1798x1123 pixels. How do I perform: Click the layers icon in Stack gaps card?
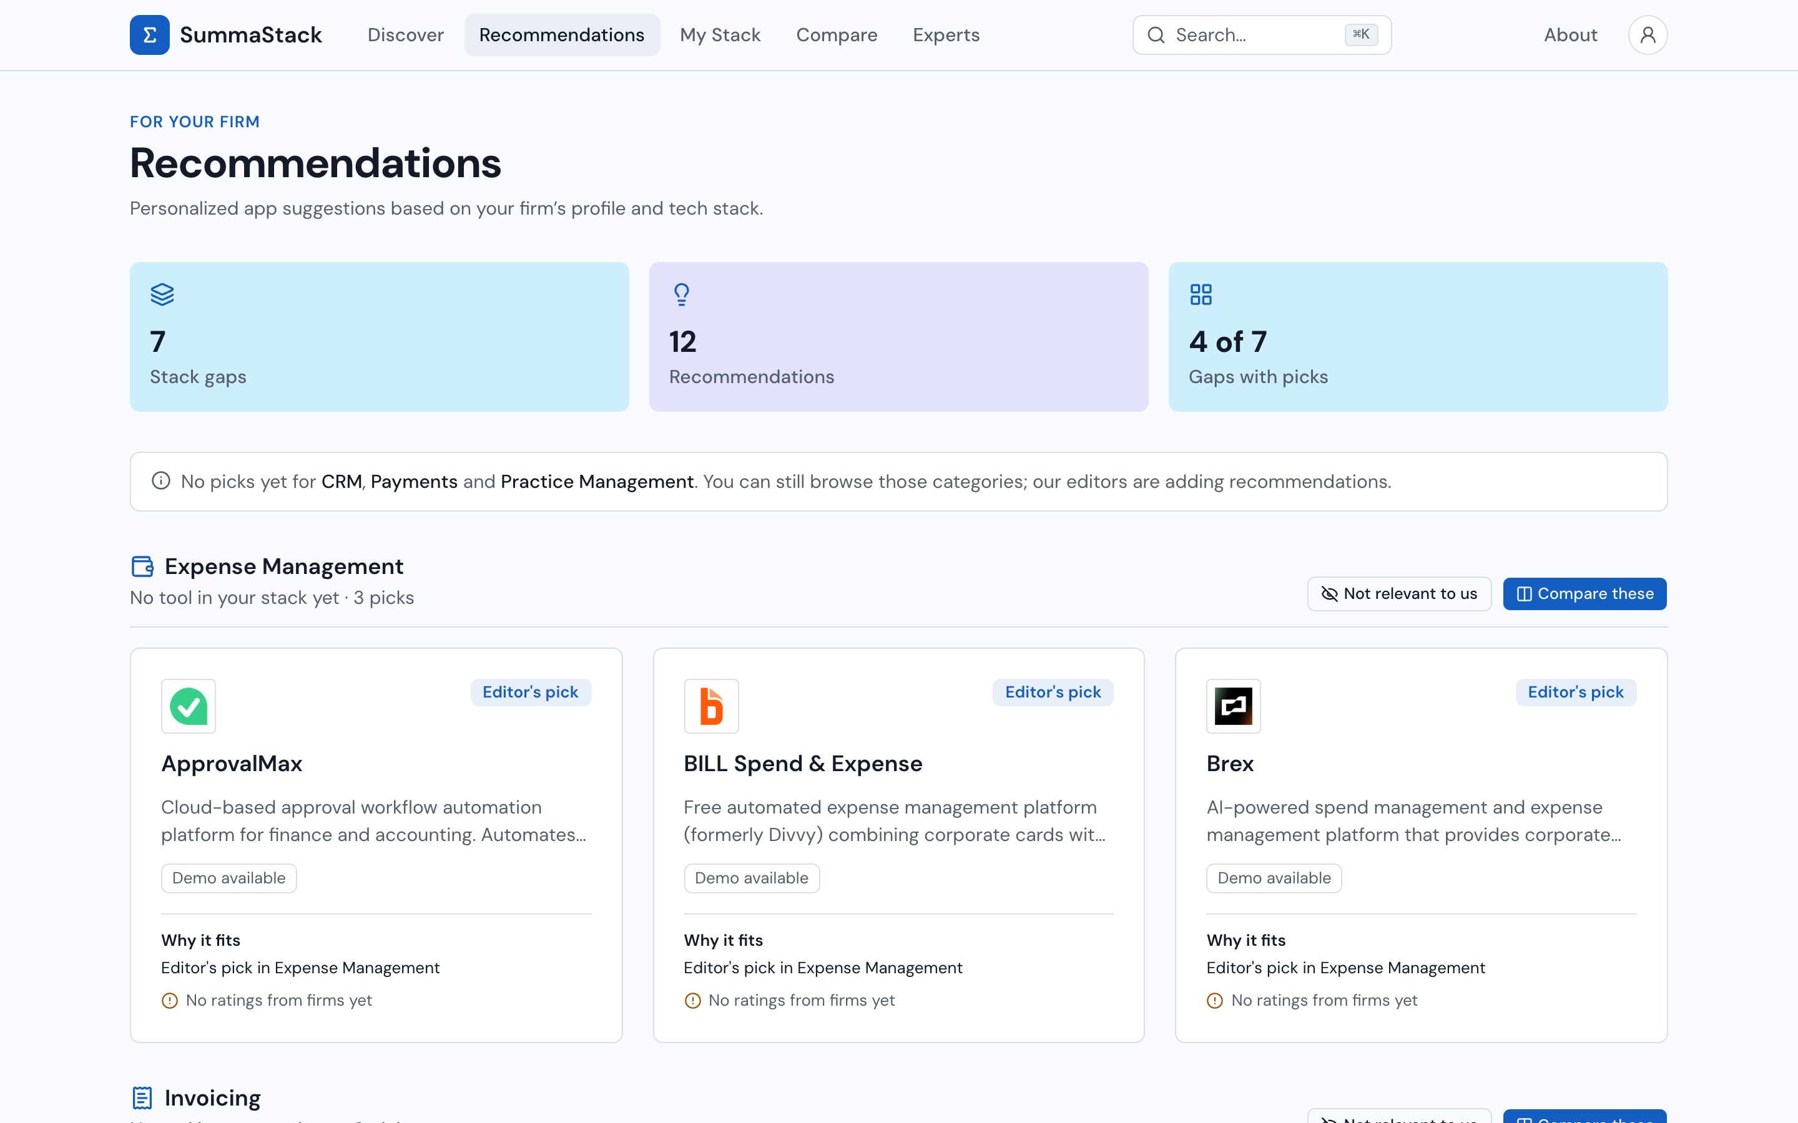[162, 294]
